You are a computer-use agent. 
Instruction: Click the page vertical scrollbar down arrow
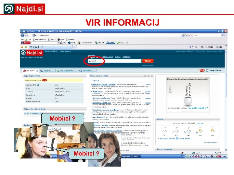(x=226, y=149)
